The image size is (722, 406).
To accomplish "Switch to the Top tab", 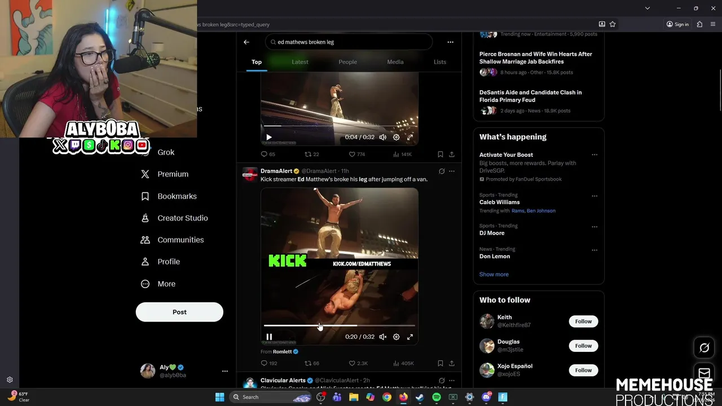I will pos(257,62).
